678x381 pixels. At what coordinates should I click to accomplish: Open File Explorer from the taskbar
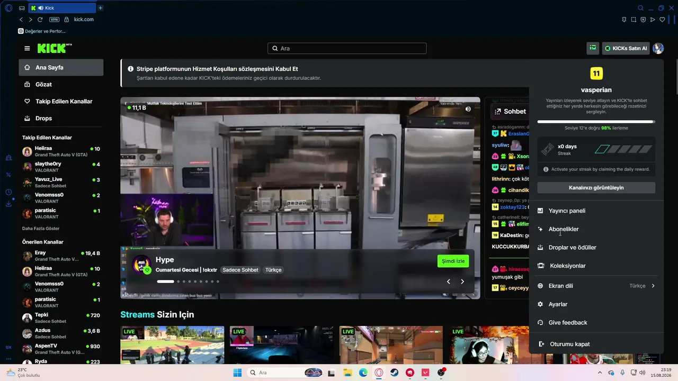coord(347,373)
